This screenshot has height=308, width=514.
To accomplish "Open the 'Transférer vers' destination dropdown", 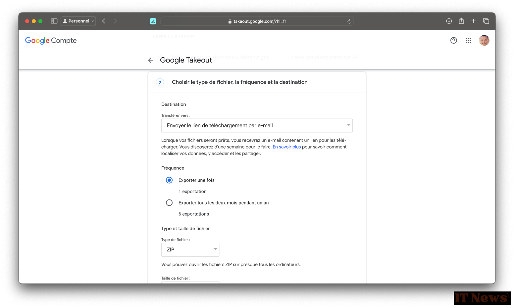I will pyautogui.click(x=257, y=125).
